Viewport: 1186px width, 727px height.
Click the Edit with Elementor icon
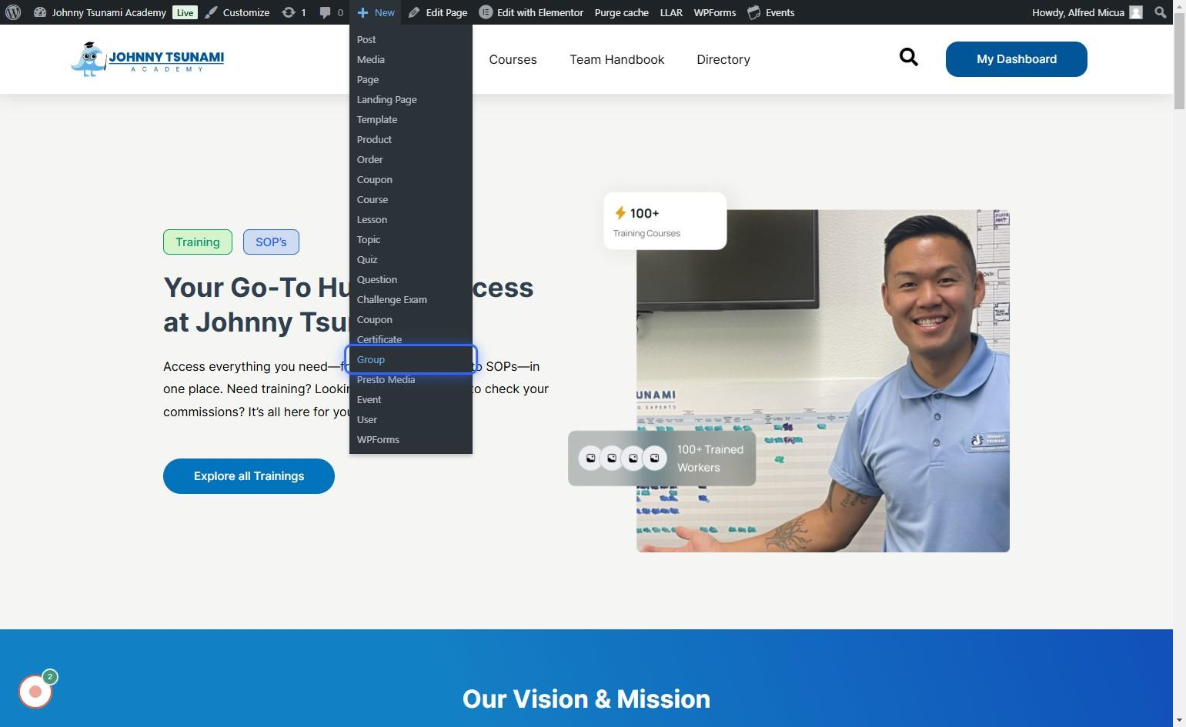(x=486, y=12)
